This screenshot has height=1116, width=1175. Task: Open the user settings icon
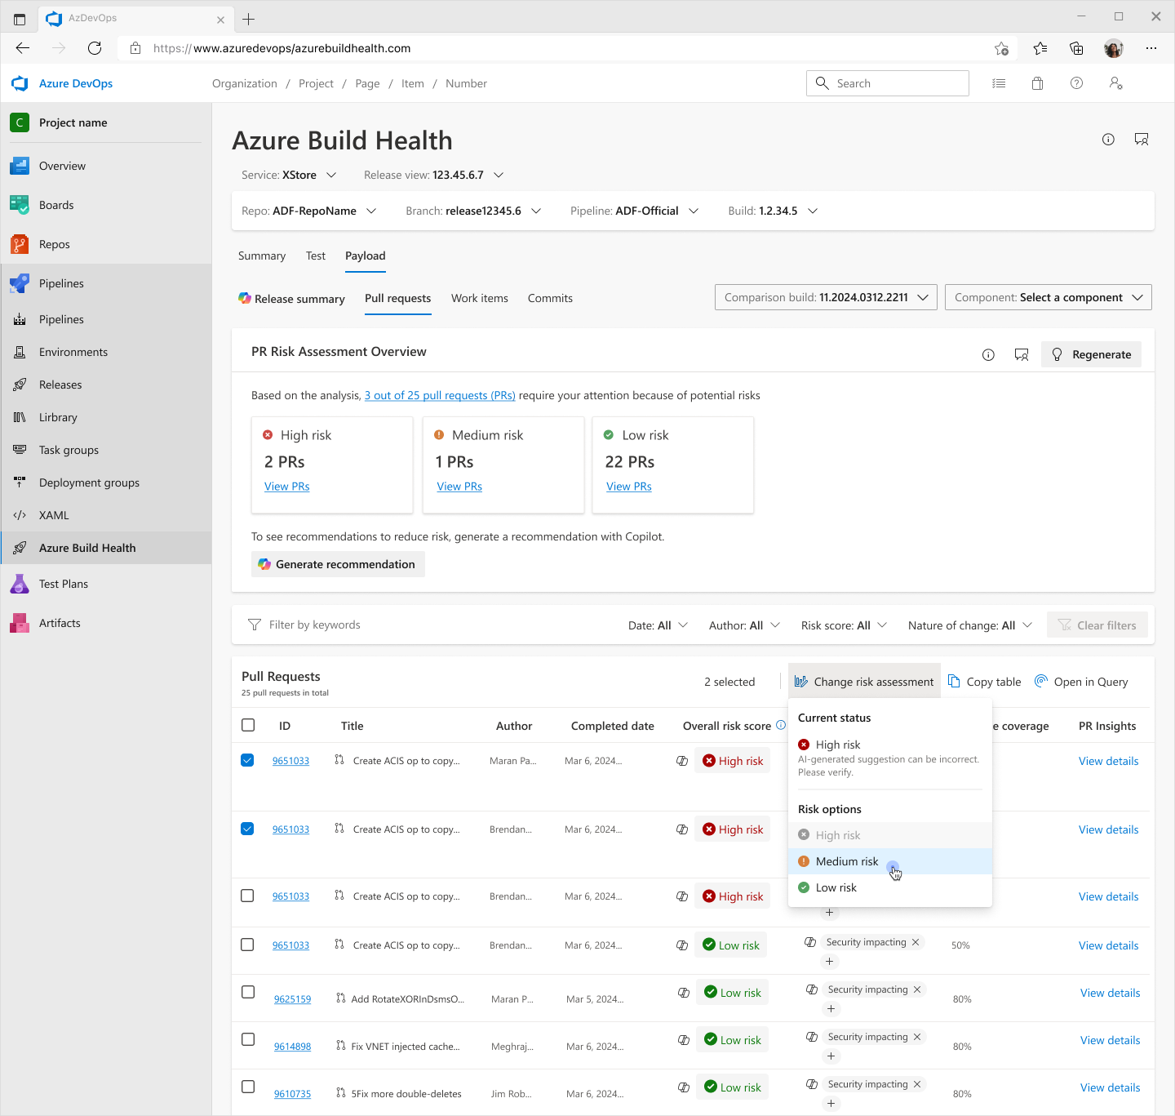pyautogui.click(x=1116, y=83)
